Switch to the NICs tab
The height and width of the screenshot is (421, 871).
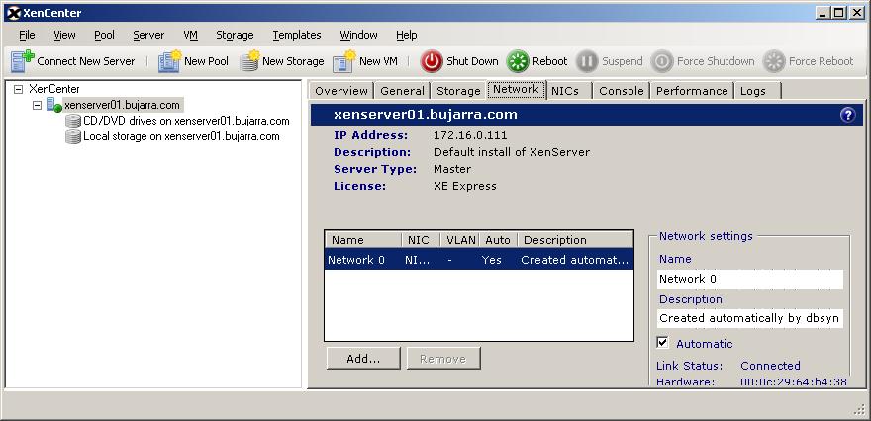click(568, 91)
